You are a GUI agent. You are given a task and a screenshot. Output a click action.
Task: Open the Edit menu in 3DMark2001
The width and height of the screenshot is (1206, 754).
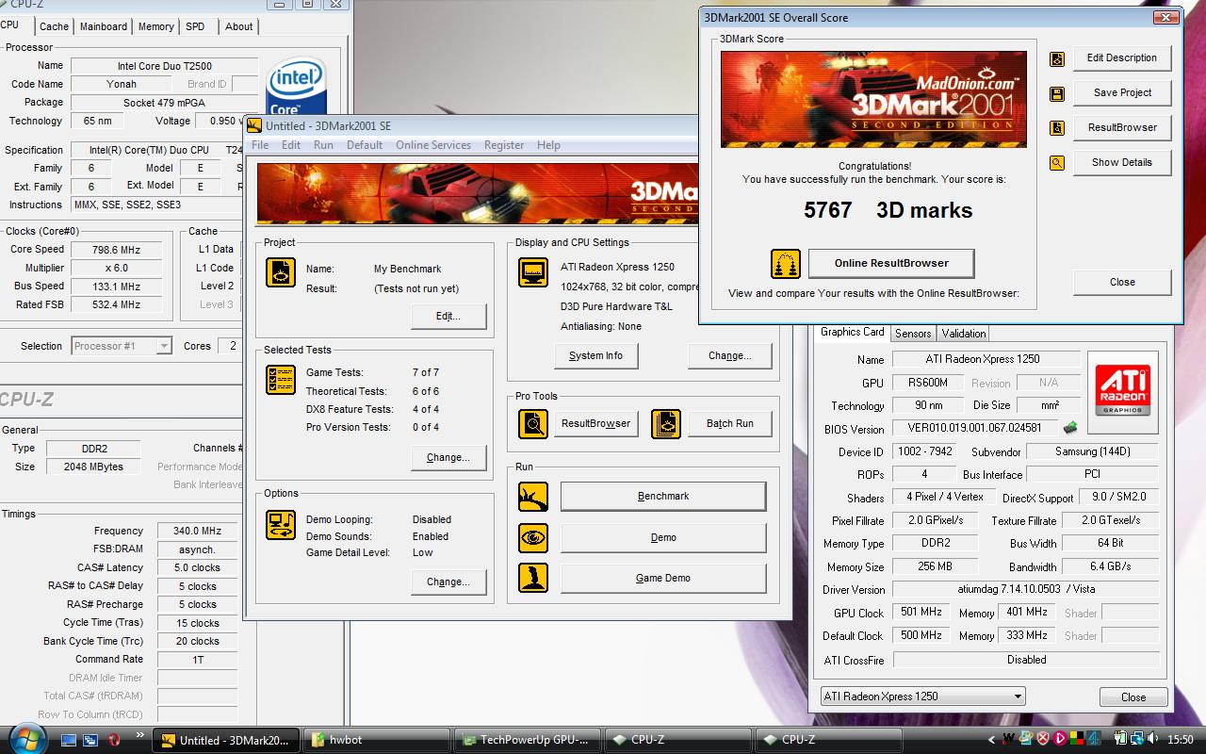pos(291,145)
